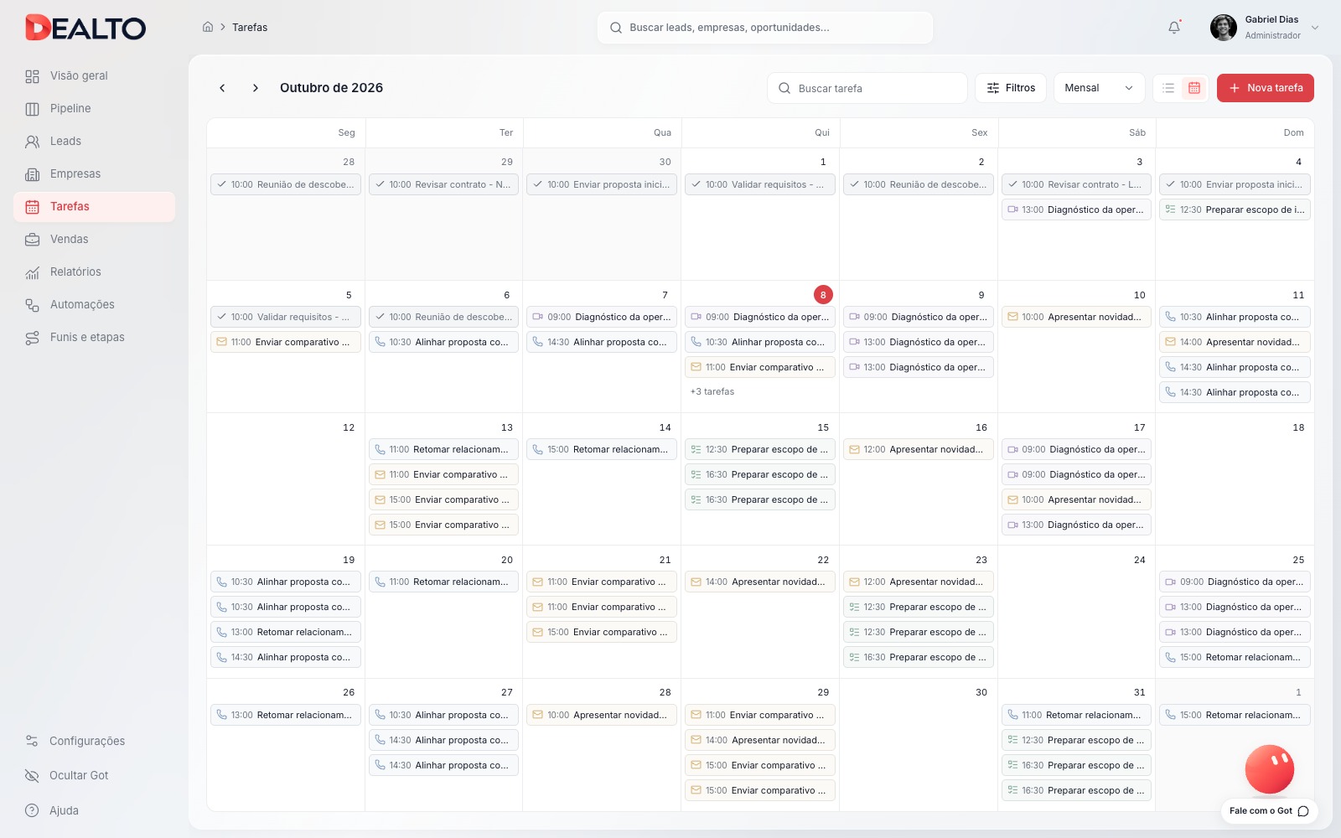The image size is (1341, 838).
Task: Open Visão geral in sidebar
Action: (x=94, y=76)
